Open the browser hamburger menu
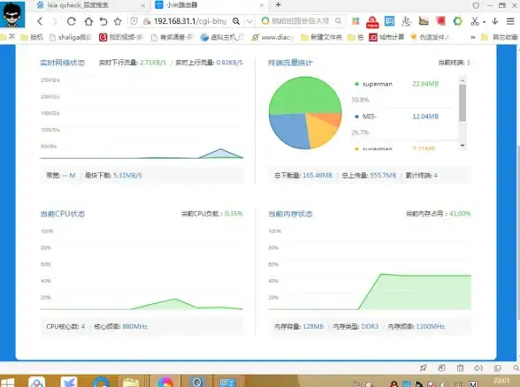Image resolution: width=520 pixels, height=387 pixels. coord(510,21)
